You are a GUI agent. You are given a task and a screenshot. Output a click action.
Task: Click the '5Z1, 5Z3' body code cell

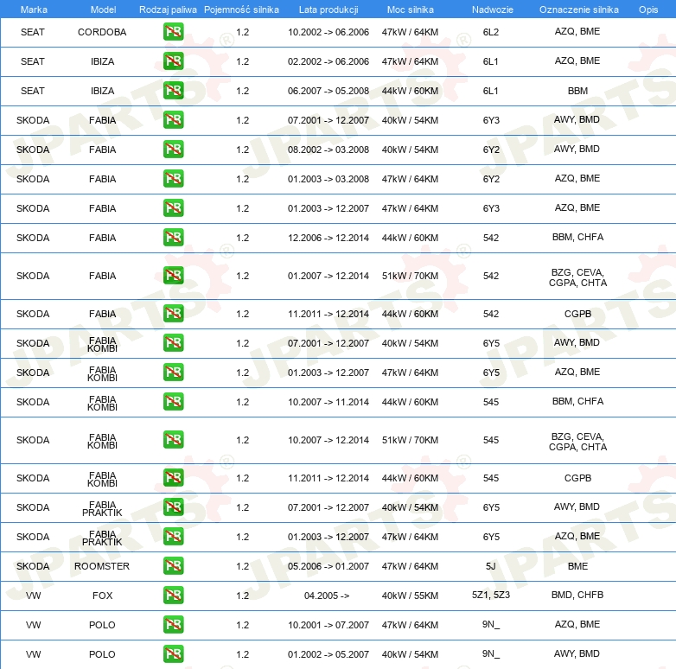coord(491,595)
